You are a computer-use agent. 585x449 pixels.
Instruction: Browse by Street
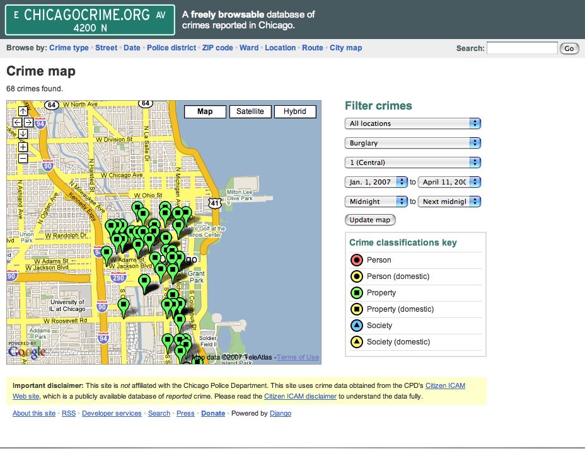point(107,48)
